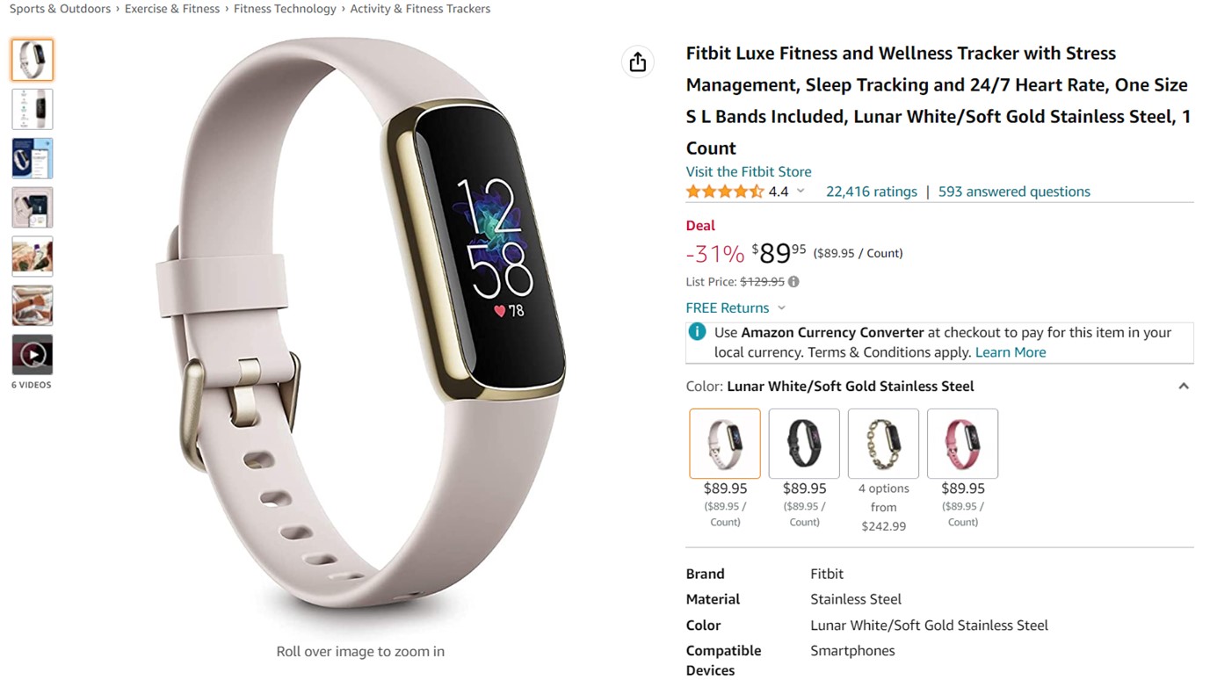
Task: Open Fitness Technology breadcrumb
Action: (285, 9)
